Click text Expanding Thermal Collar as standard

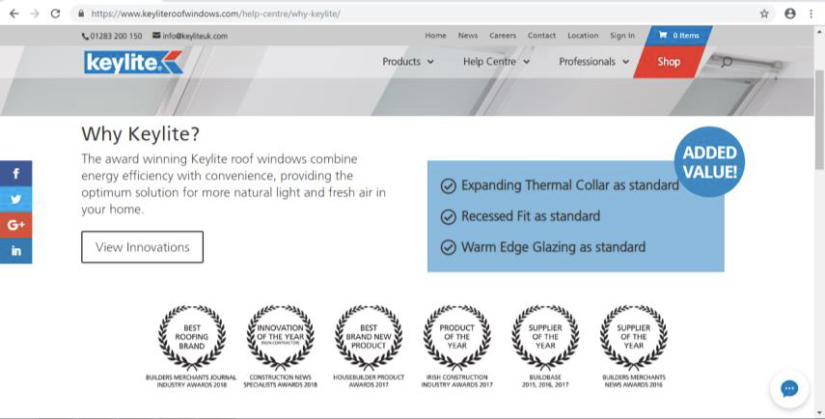570,185
